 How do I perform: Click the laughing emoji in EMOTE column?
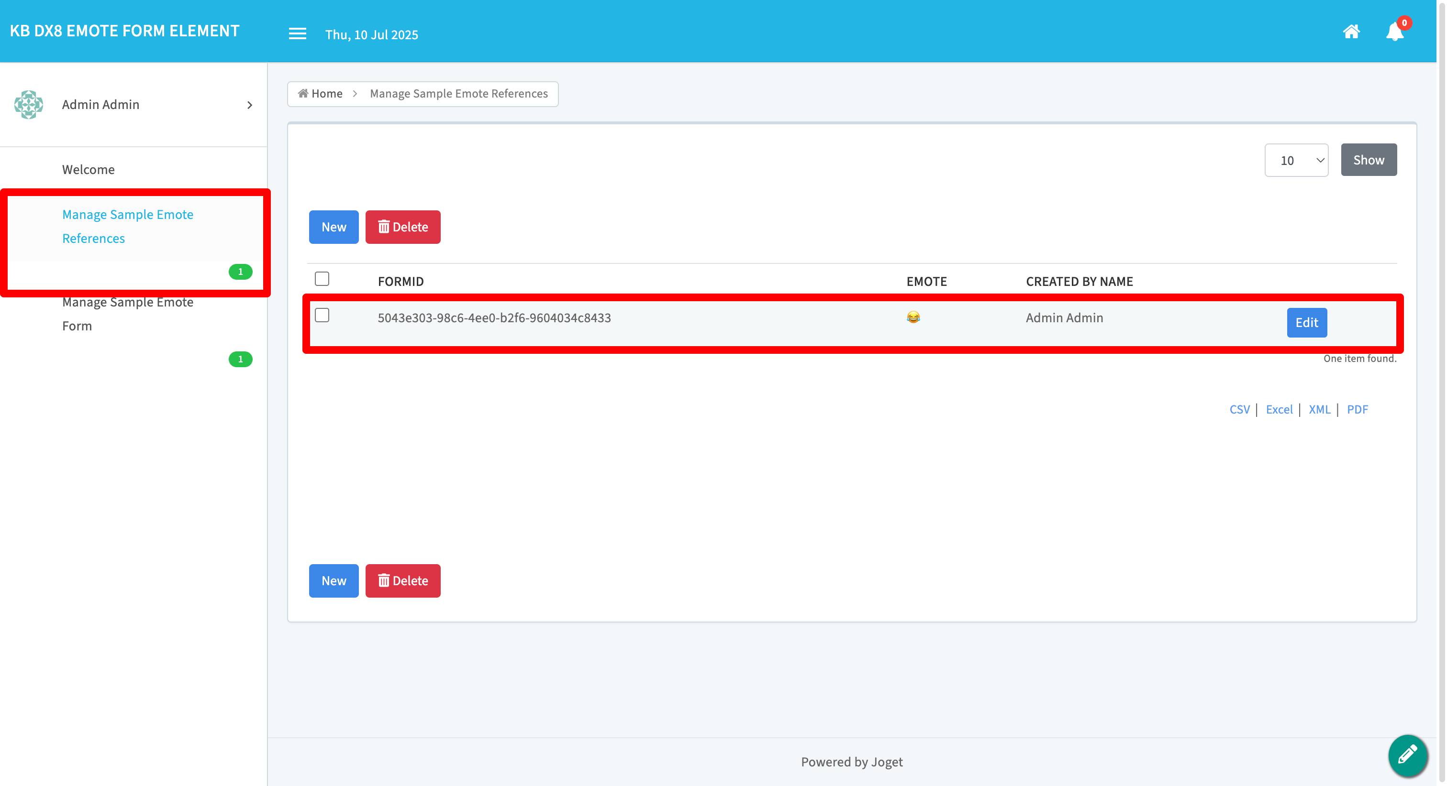click(x=913, y=317)
